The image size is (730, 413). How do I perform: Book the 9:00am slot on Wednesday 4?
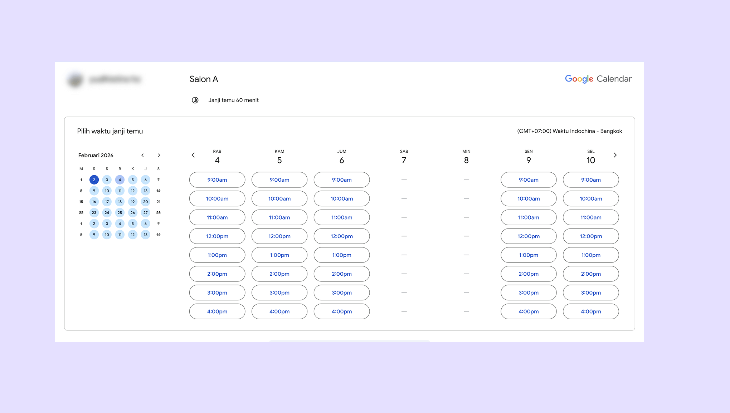click(x=217, y=180)
